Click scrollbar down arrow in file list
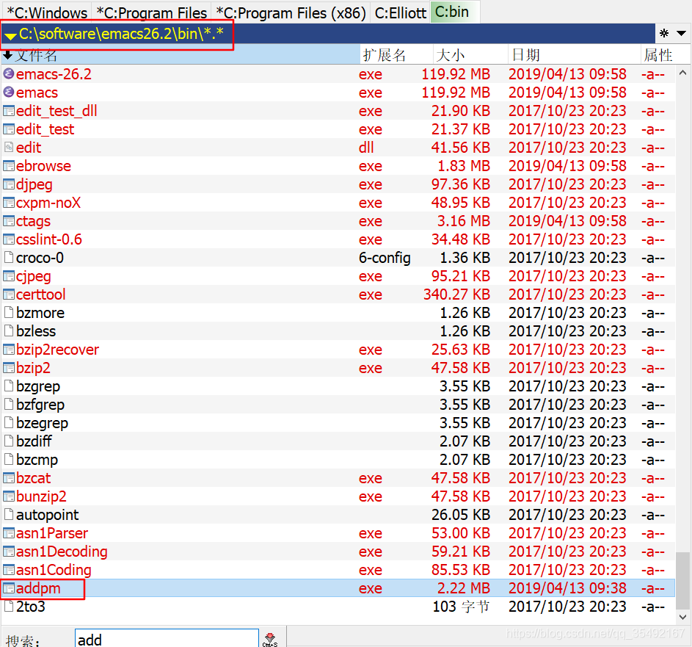692x647 pixels. [682, 617]
